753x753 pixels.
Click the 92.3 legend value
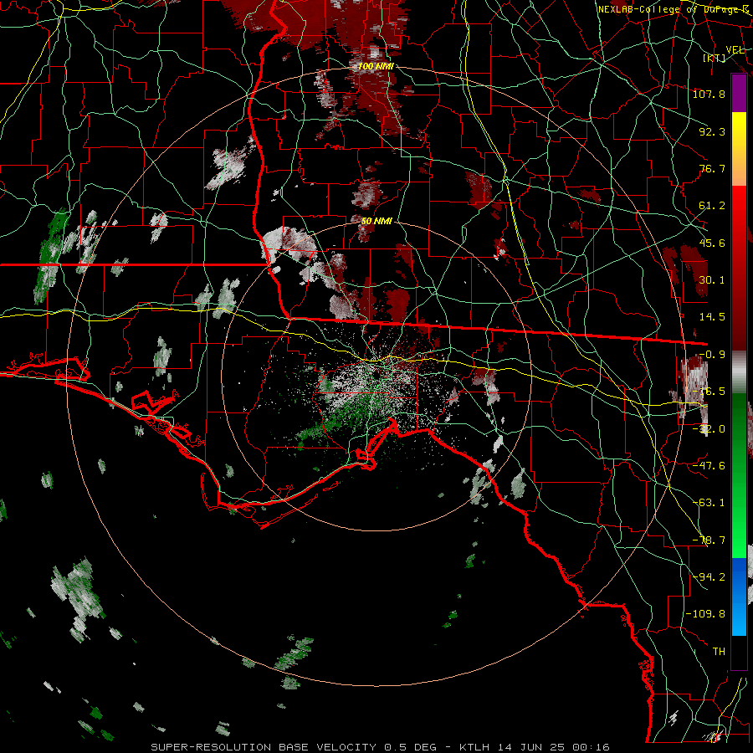(x=712, y=131)
